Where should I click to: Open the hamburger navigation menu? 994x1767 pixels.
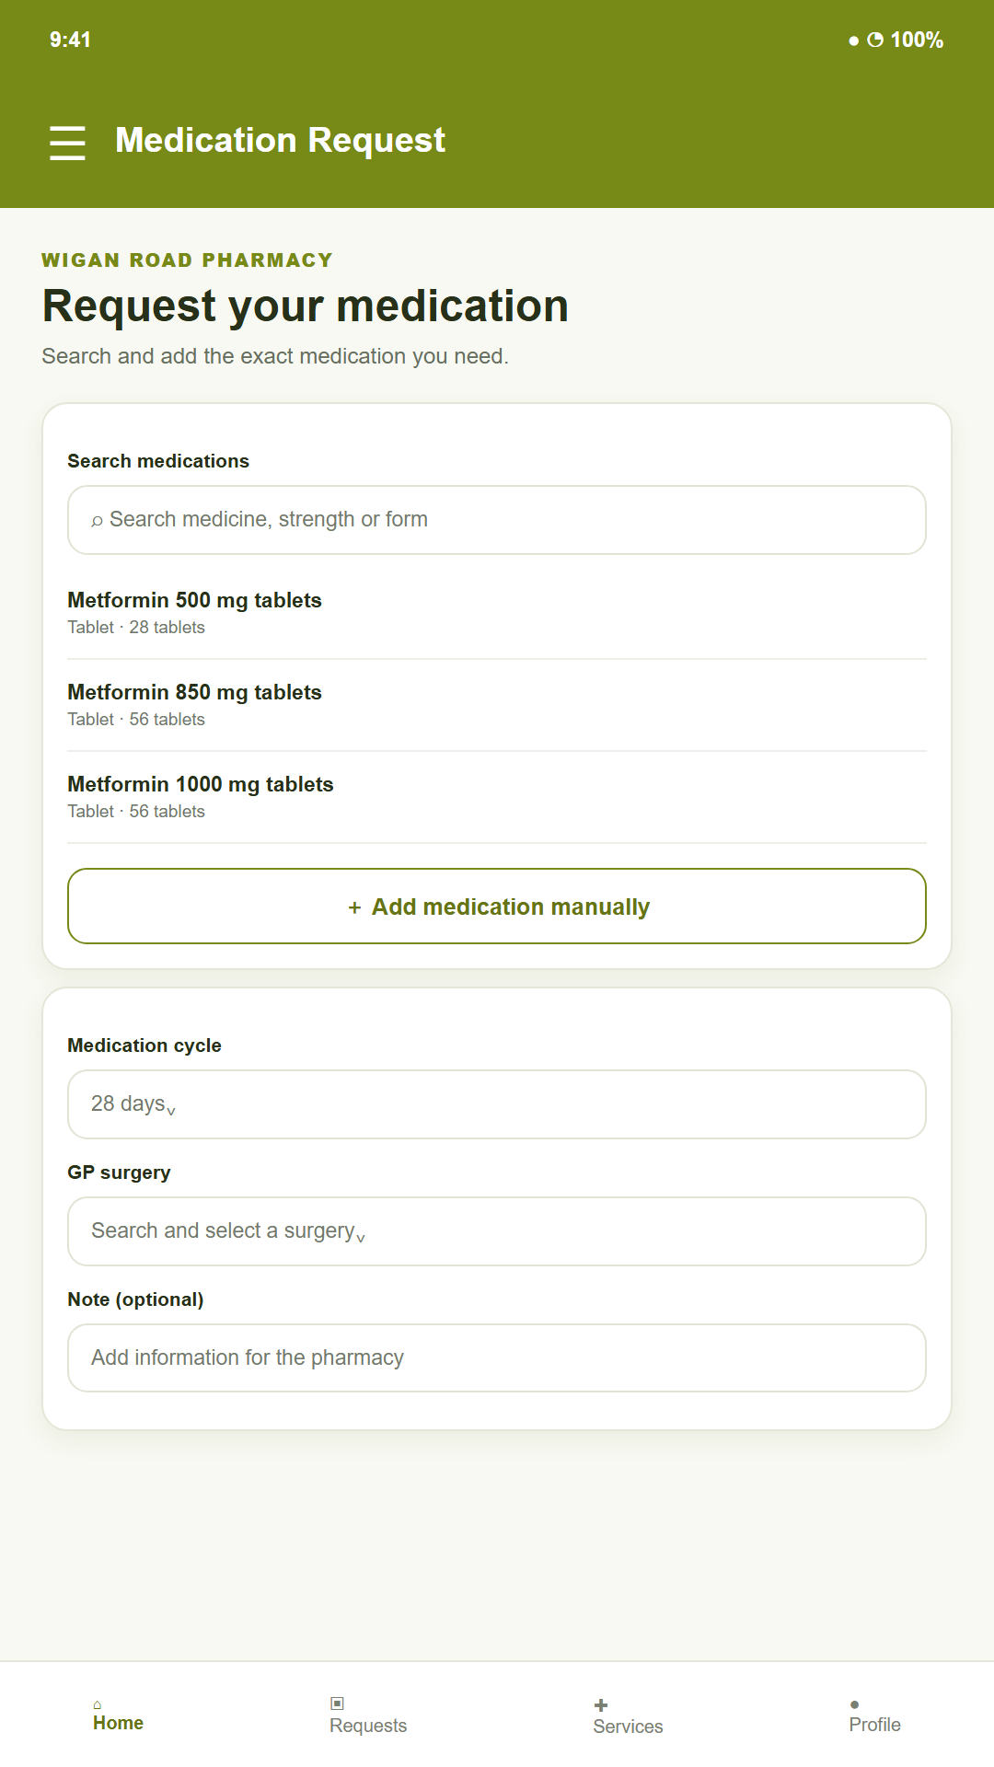67,143
